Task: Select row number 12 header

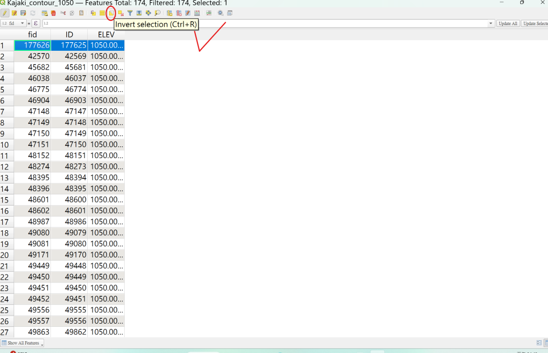Action: click(x=7, y=167)
